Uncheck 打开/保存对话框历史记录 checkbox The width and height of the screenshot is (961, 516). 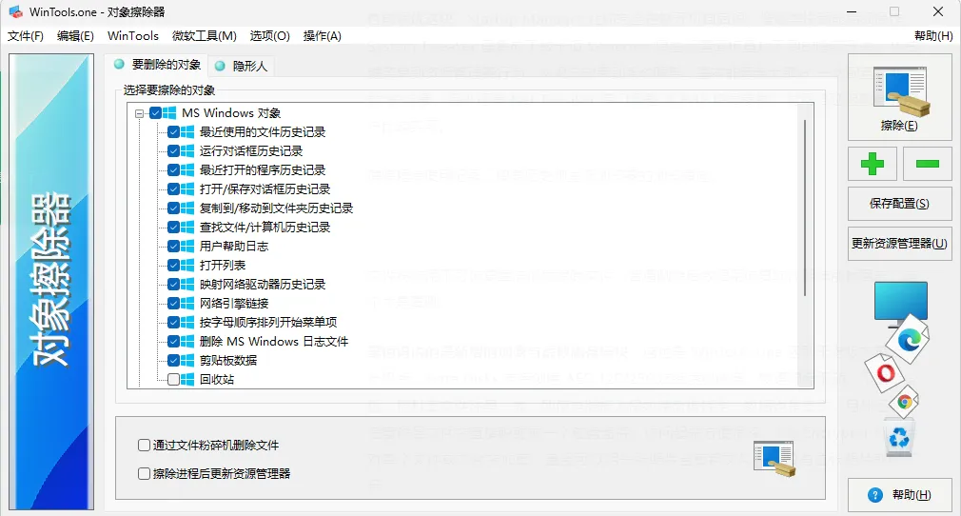(x=173, y=189)
